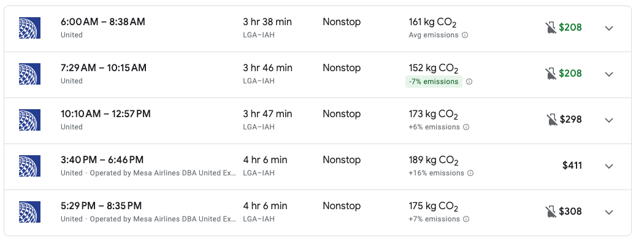
Task: Click no-carry-on bag icon on $308 fare
Action: click(550, 212)
